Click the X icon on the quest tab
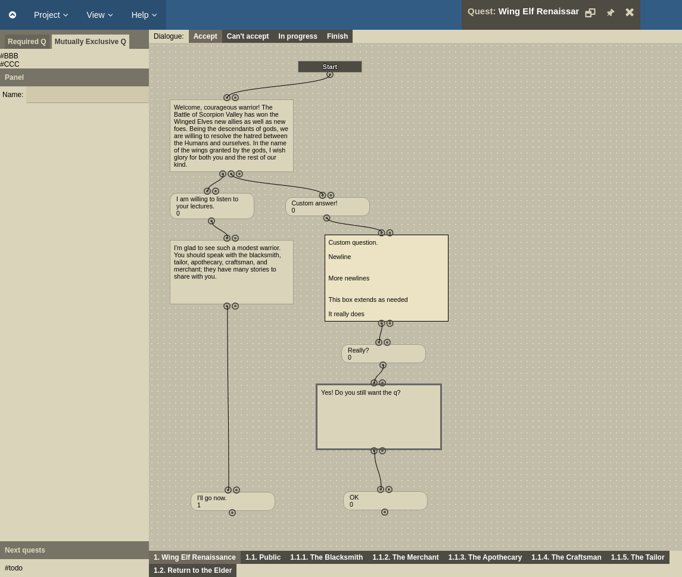The image size is (682, 577). 630,13
